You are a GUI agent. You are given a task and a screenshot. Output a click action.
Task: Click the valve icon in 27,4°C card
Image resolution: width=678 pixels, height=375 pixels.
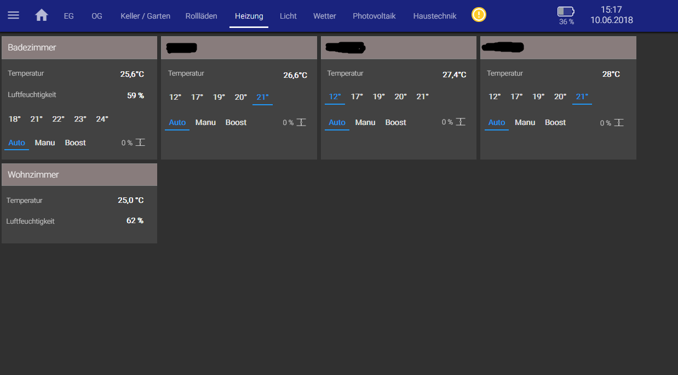pos(461,122)
